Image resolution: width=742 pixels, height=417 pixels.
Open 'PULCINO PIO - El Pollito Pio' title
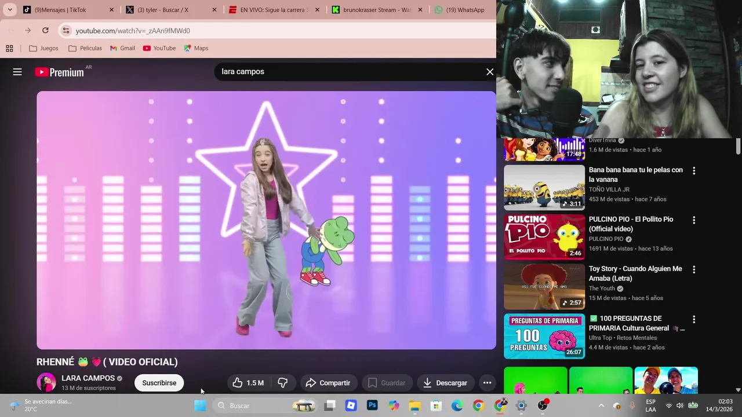[x=631, y=224]
